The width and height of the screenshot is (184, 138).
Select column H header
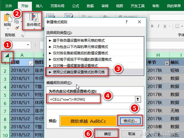(x=158, y=55)
